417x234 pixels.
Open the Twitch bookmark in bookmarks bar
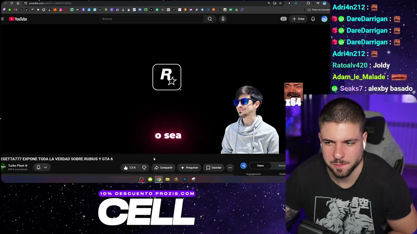point(4,10)
